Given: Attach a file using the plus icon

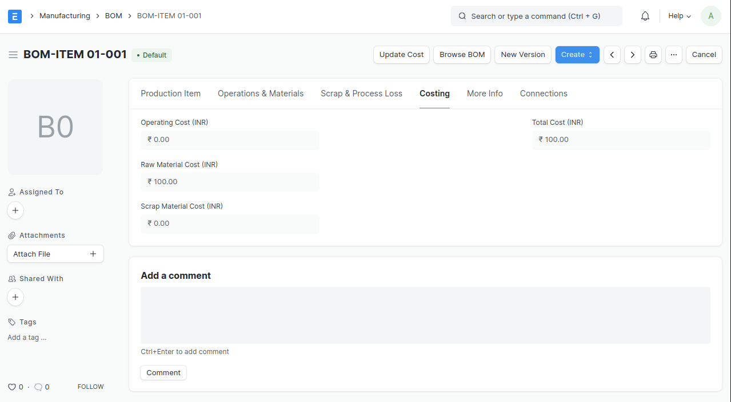Looking at the screenshot, I should pyautogui.click(x=93, y=253).
